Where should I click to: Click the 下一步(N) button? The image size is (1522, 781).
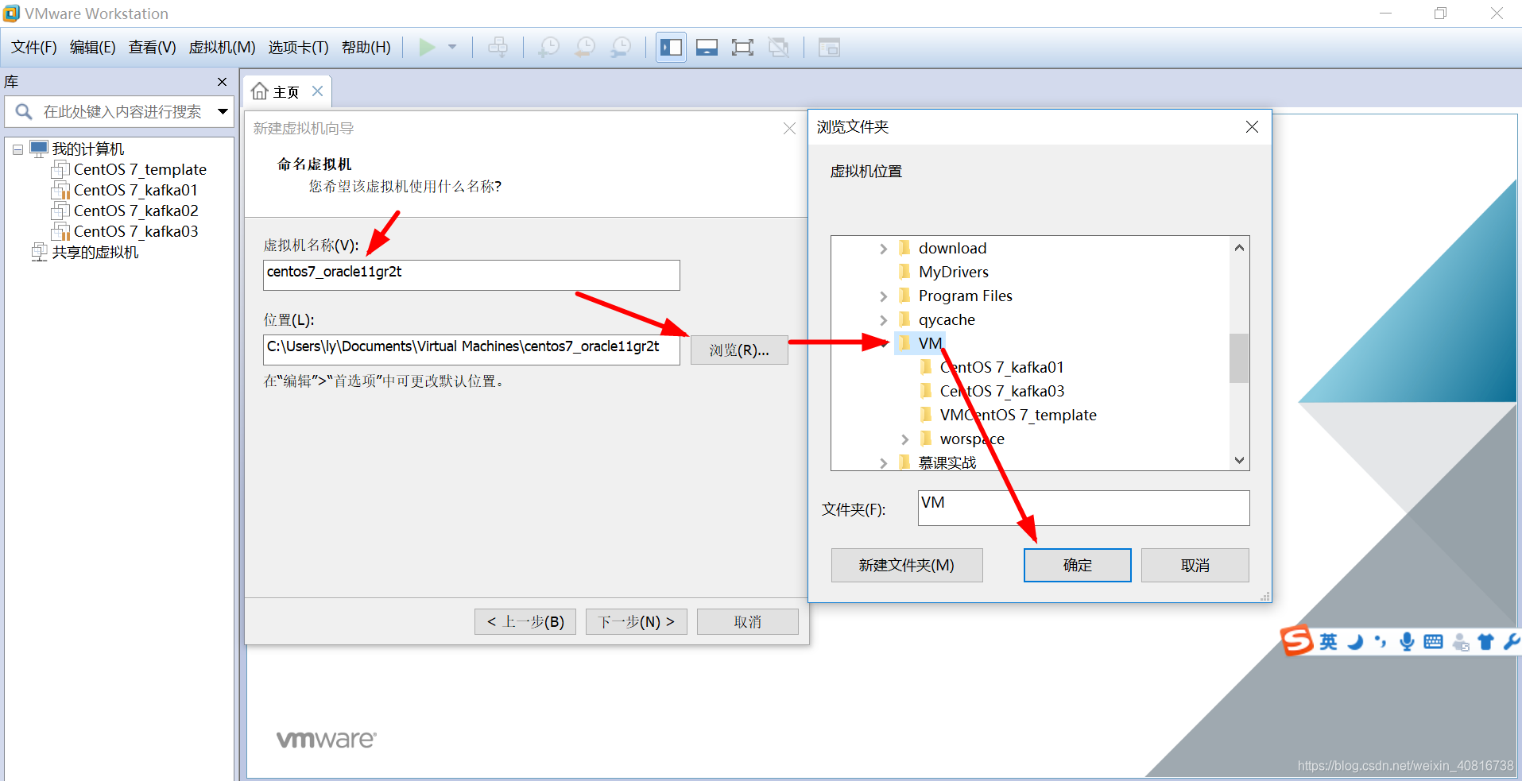(637, 621)
